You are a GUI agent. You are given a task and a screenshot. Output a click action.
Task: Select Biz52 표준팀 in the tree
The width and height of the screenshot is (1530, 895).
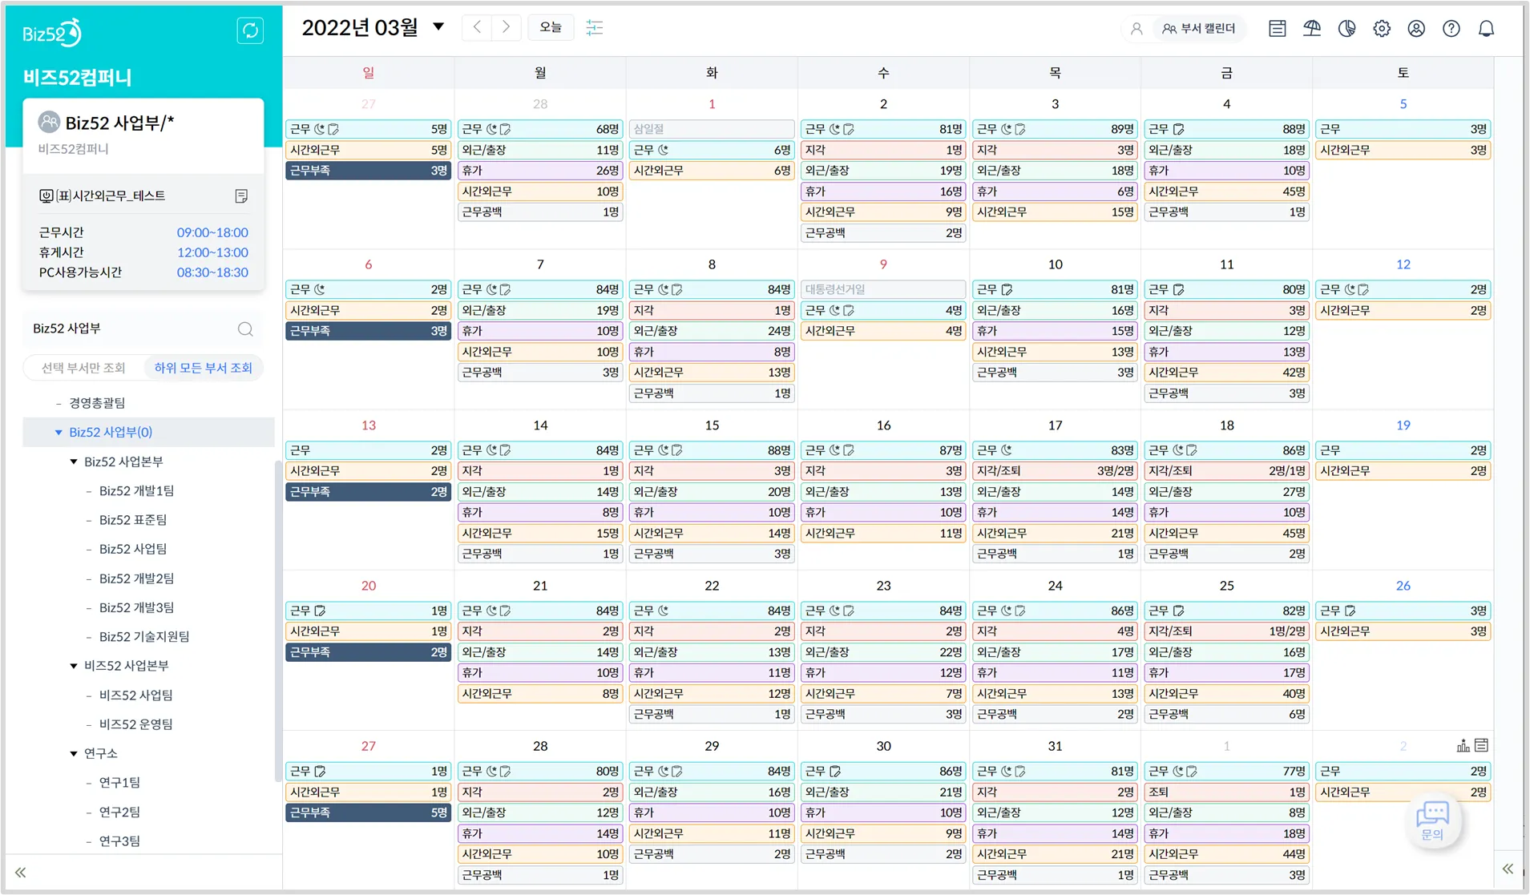[133, 520]
